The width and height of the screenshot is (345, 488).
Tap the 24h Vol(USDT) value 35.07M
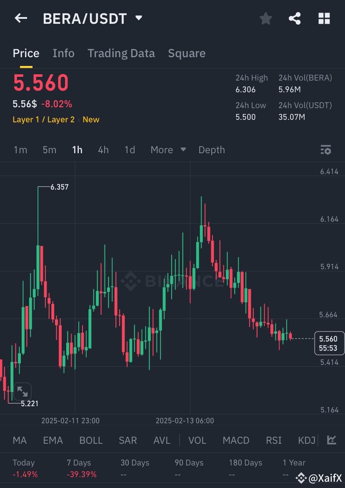[292, 117]
